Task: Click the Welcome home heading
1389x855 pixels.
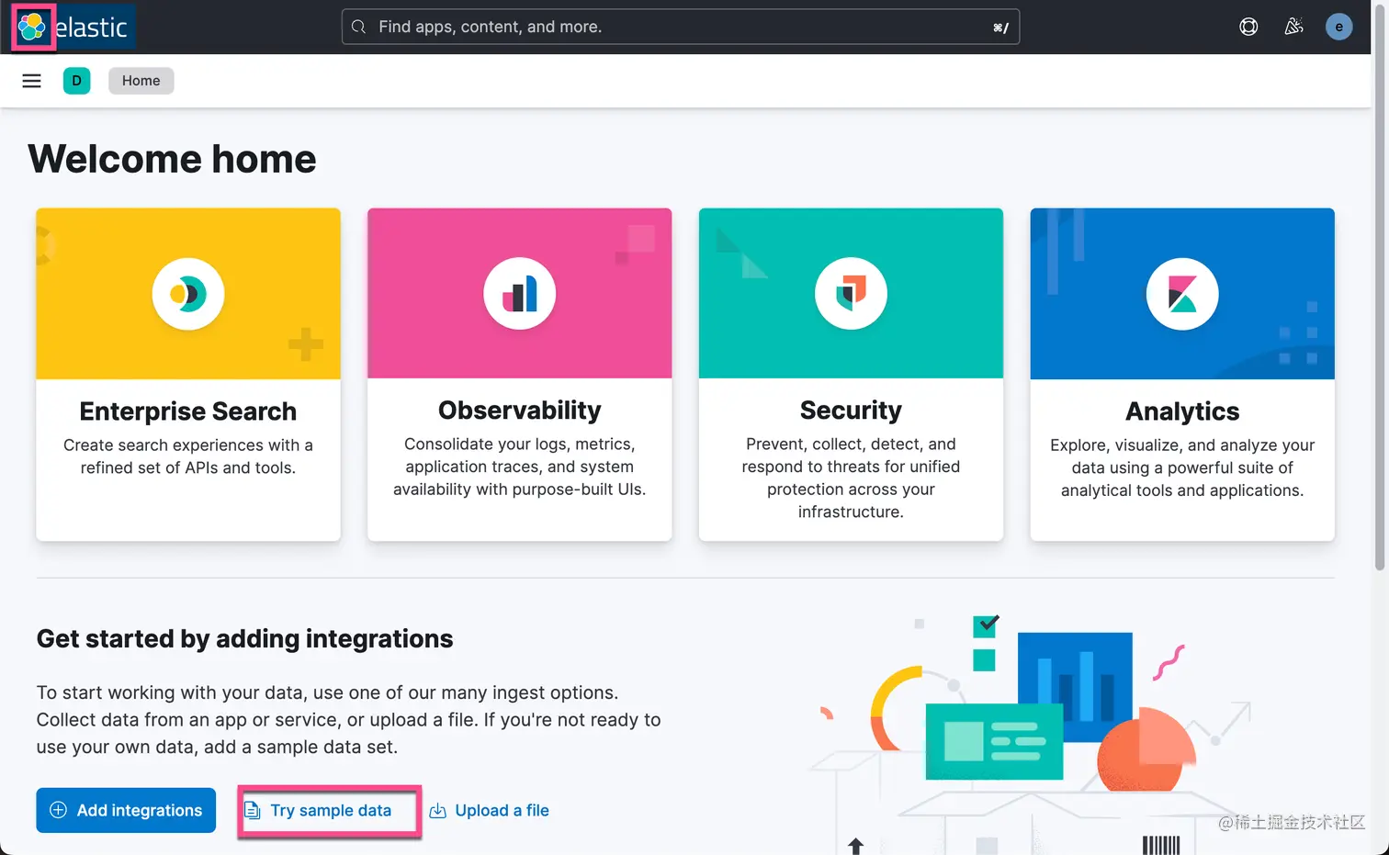Action: point(172,159)
